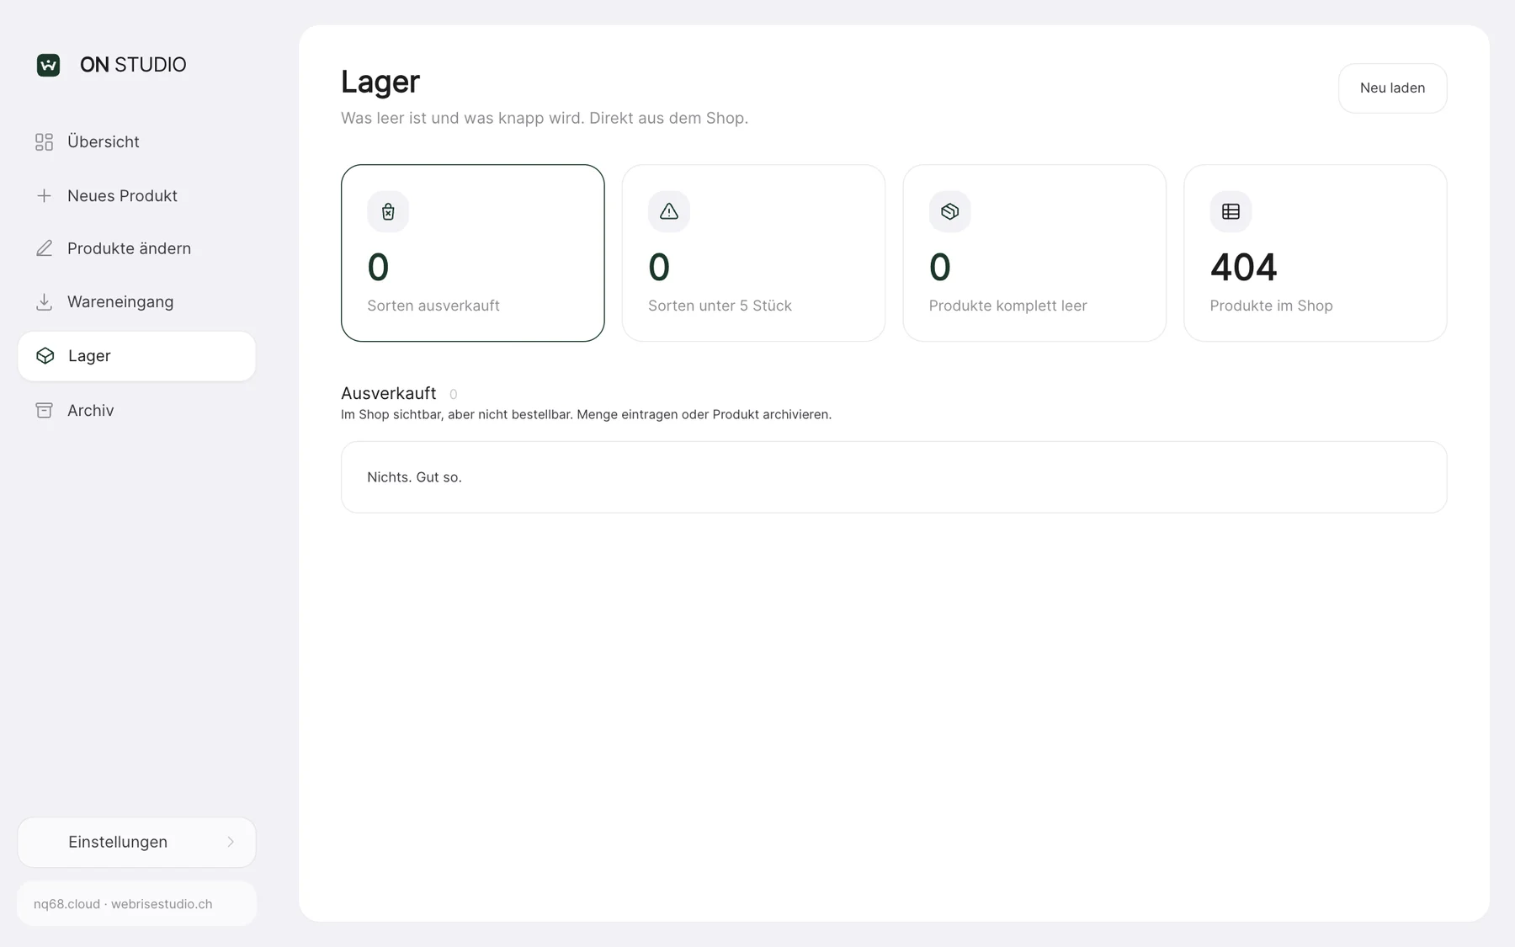Click the archive box icon
Screen dimensions: 1515x947
[x=44, y=410]
